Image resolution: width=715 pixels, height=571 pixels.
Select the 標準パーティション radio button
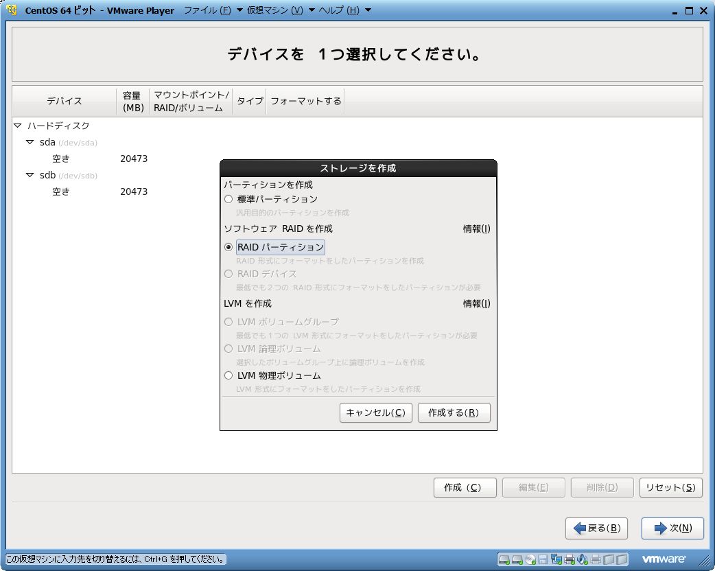pos(228,199)
